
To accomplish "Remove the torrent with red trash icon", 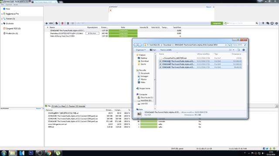I will point(62,23).
